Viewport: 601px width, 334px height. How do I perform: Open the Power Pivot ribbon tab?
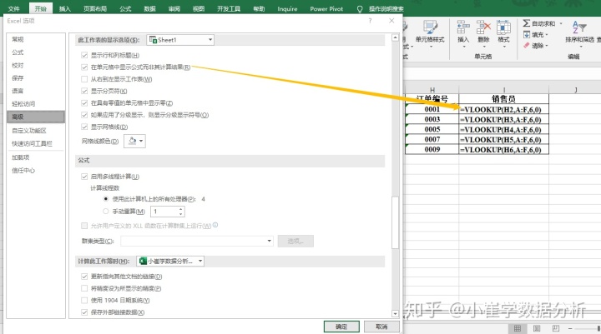pos(326,9)
